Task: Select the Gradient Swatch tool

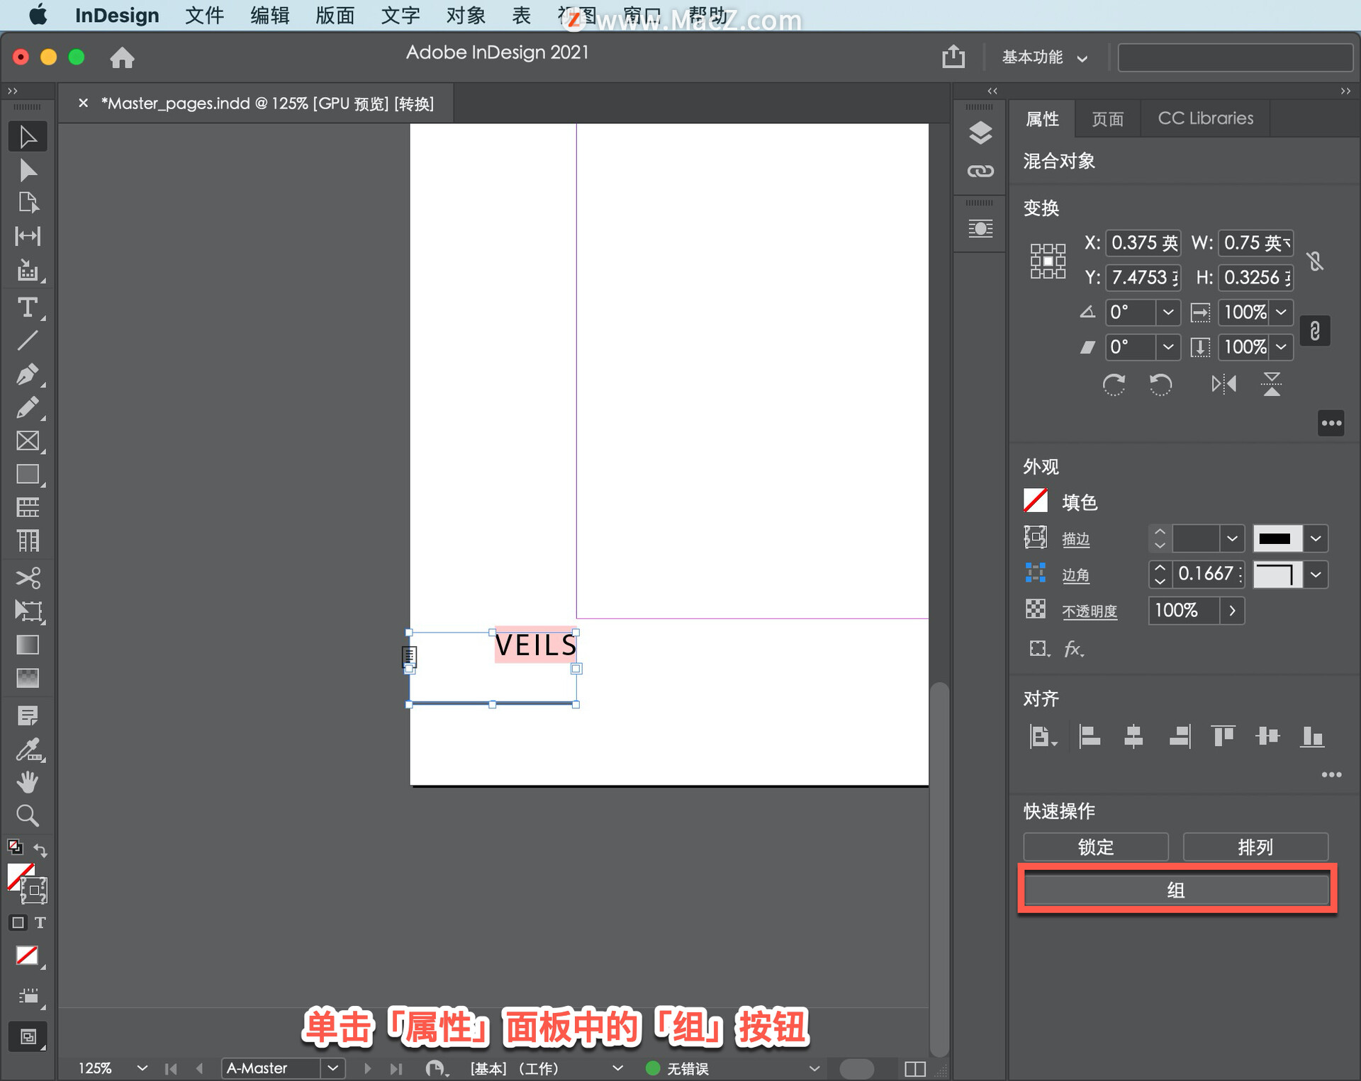Action: 28,645
